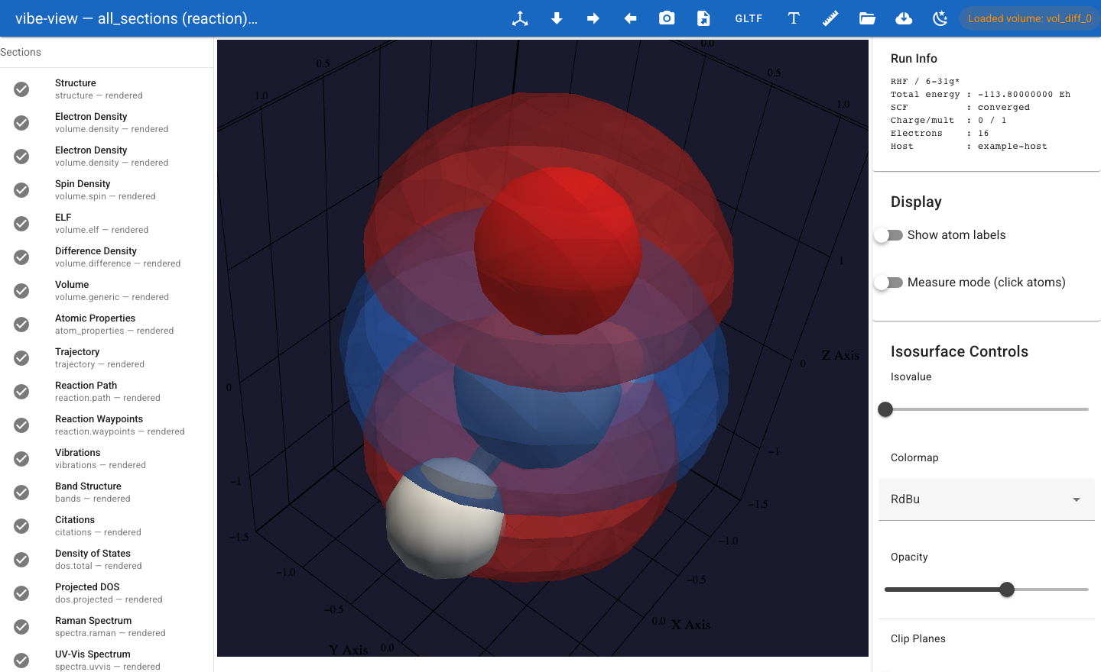
Task: Click the check icon next to Atomic Properties
Action: tap(21, 325)
